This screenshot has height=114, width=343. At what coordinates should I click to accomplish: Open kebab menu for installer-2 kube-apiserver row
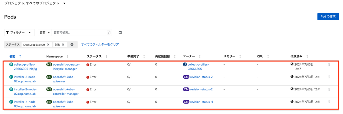[x=329, y=77]
